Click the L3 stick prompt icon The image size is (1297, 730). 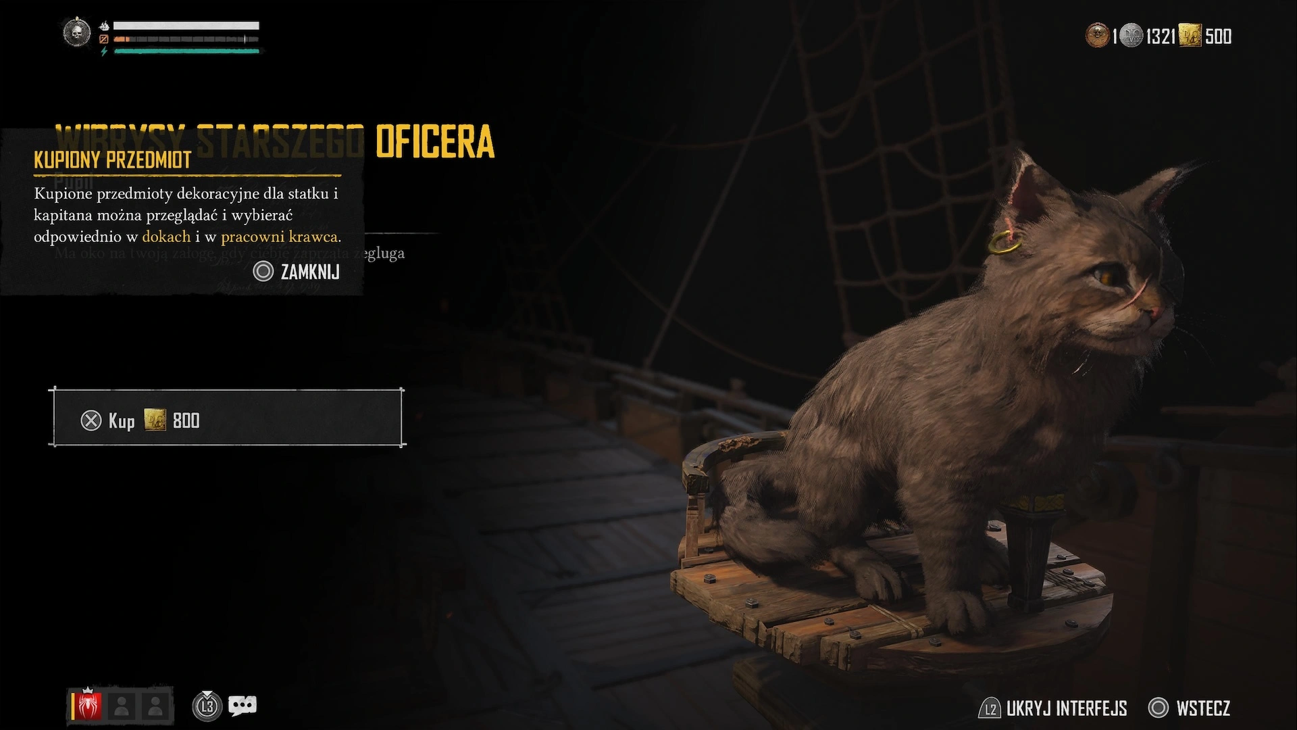tap(207, 706)
